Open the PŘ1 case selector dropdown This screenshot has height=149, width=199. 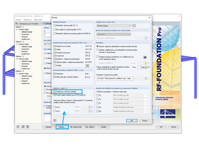[28, 24]
